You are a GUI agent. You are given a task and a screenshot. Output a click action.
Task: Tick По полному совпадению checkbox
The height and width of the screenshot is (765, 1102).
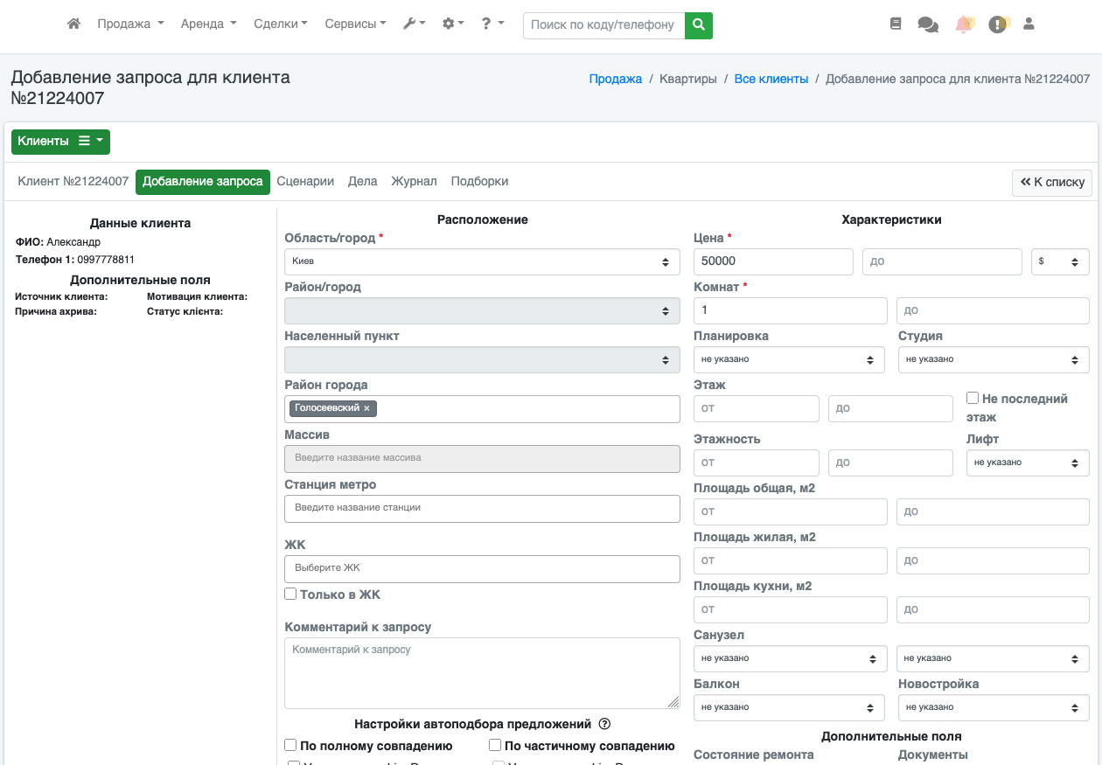click(291, 746)
